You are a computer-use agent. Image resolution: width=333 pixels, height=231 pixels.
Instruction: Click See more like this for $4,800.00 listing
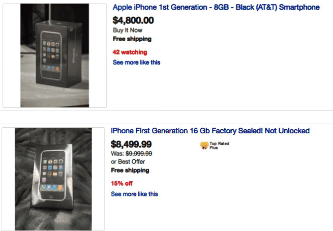pos(136,63)
